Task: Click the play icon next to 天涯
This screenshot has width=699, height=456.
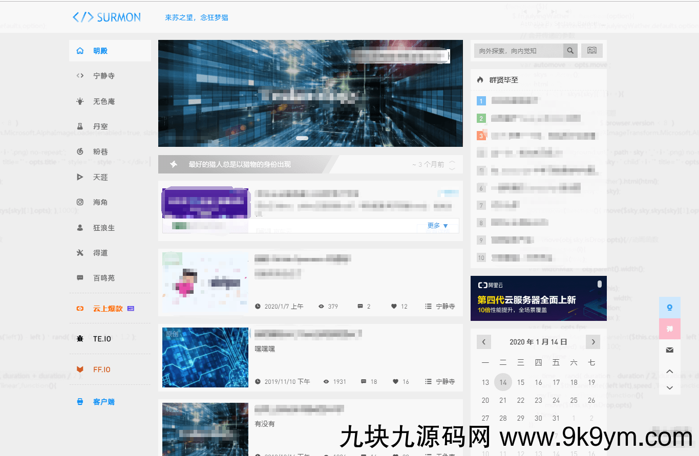Action: pyautogui.click(x=80, y=177)
